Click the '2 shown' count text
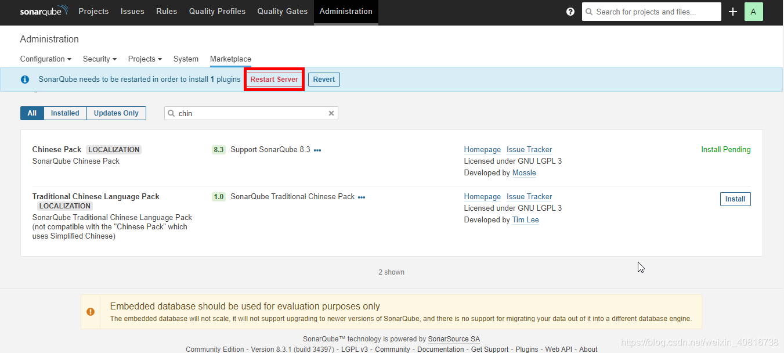The height and width of the screenshot is (353, 784). [392, 272]
